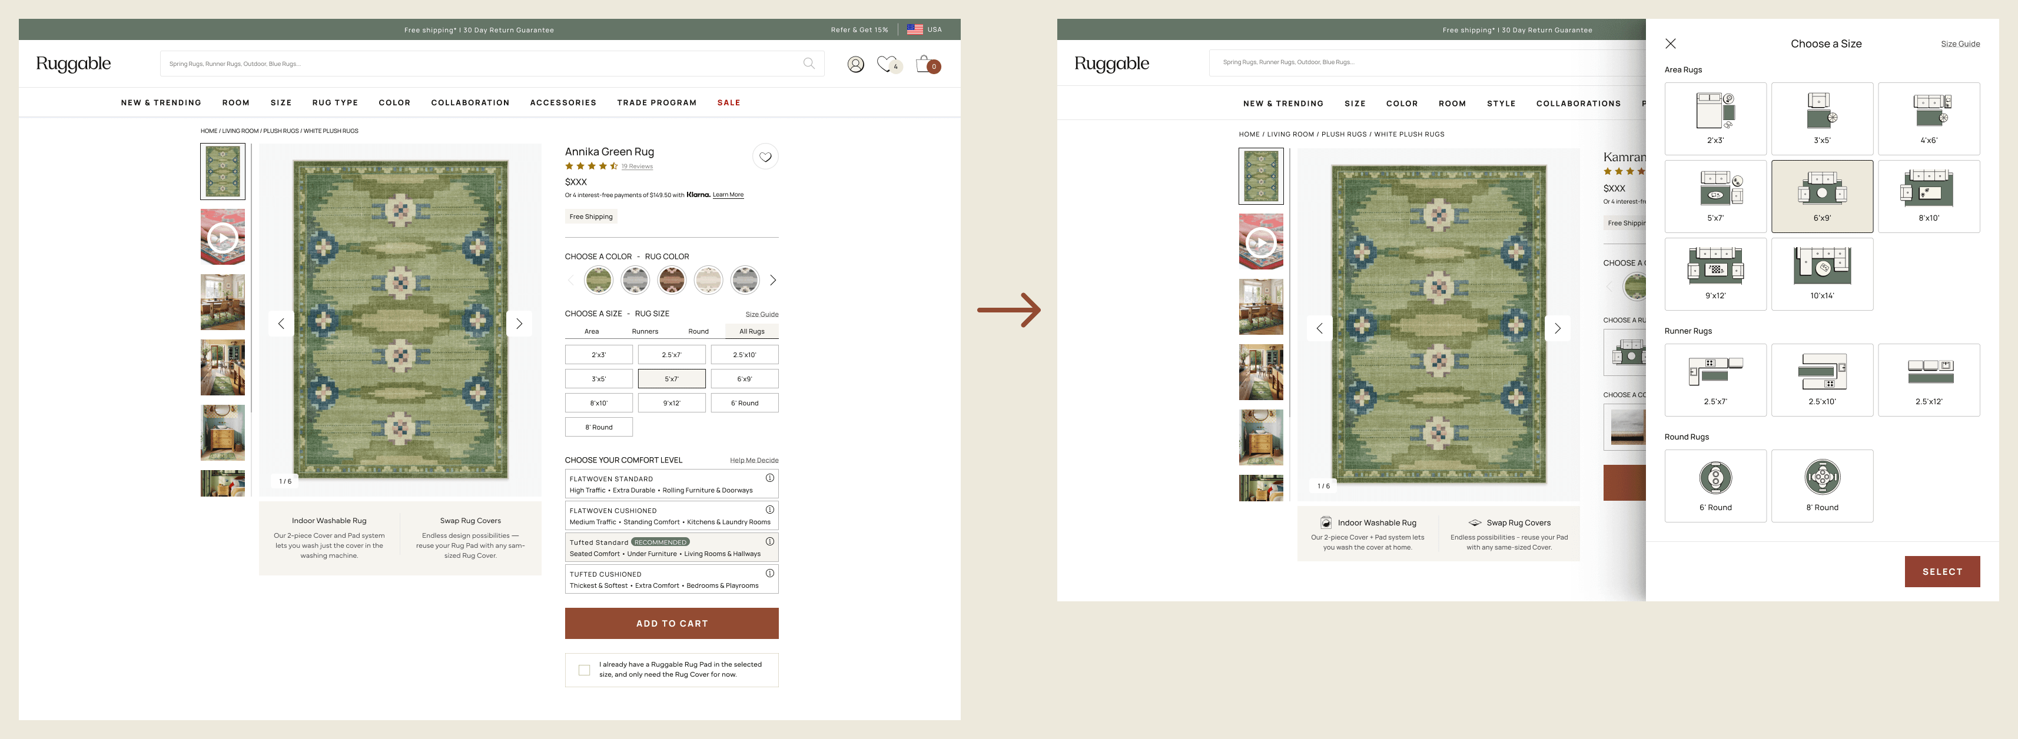Pick the 2'x3' area rug card in size panel

(x=1715, y=118)
